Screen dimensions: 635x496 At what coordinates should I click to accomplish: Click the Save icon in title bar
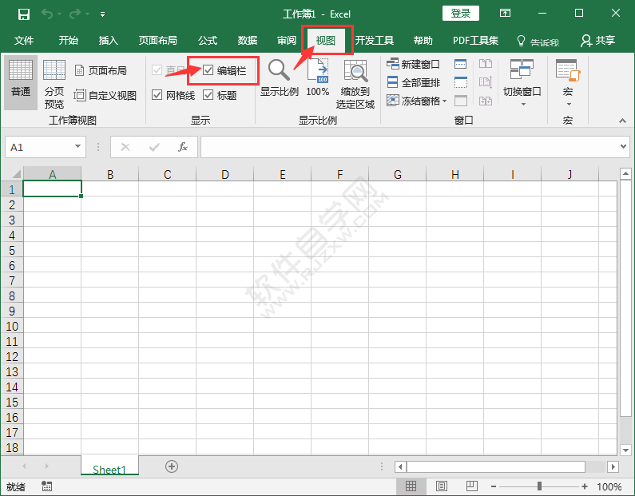(x=24, y=14)
